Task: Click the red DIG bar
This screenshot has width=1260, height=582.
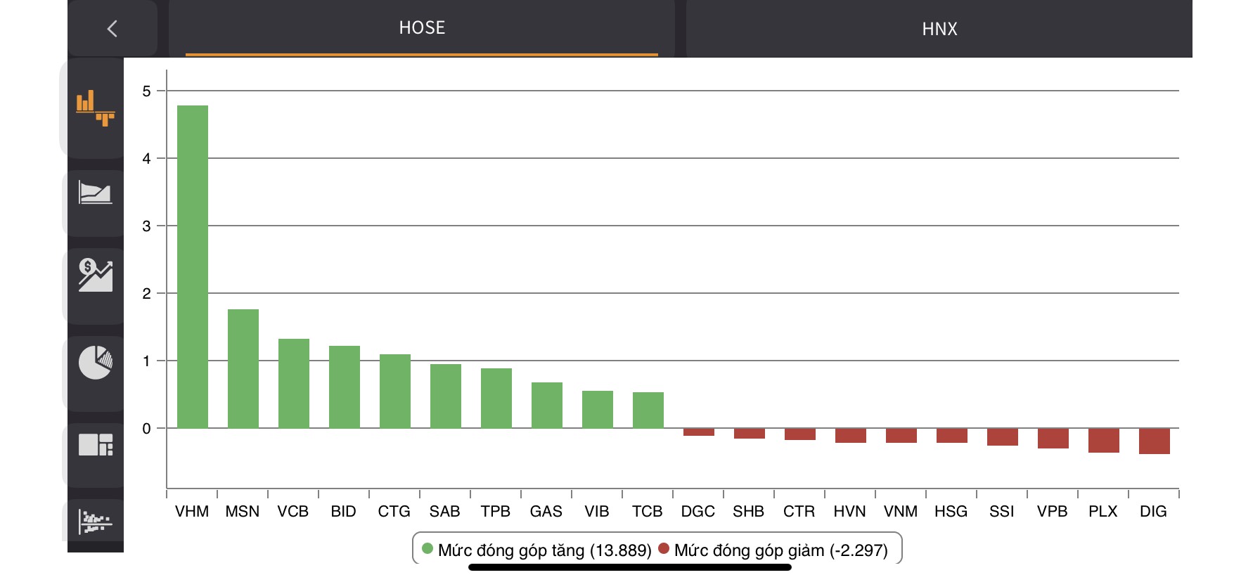Action: (x=1154, y=441)
